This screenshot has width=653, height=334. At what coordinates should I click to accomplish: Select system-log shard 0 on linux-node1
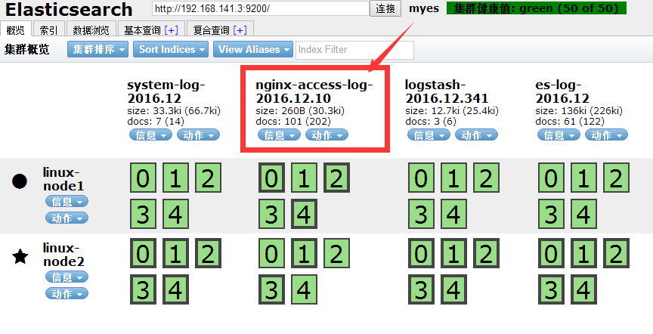coord(143,178)
